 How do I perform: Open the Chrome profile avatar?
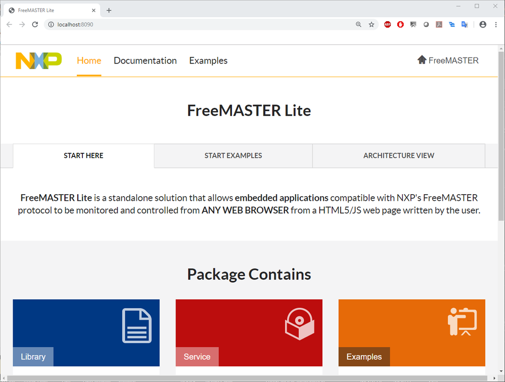[483, 24]
